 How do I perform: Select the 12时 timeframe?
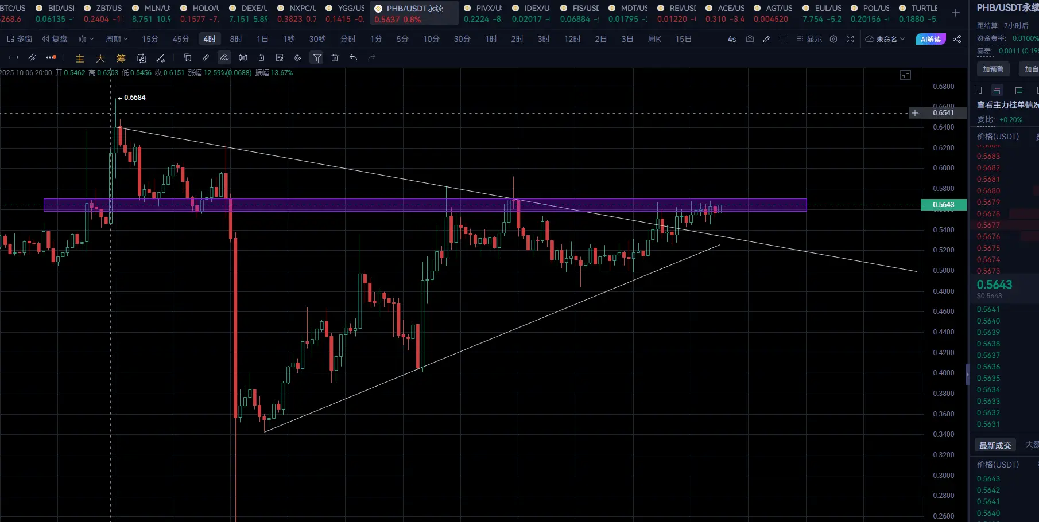[572, 39]
